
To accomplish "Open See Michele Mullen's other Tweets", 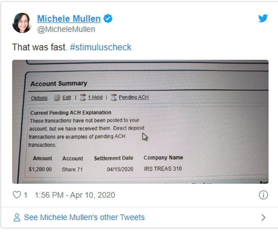I will (x=84, y=217).
